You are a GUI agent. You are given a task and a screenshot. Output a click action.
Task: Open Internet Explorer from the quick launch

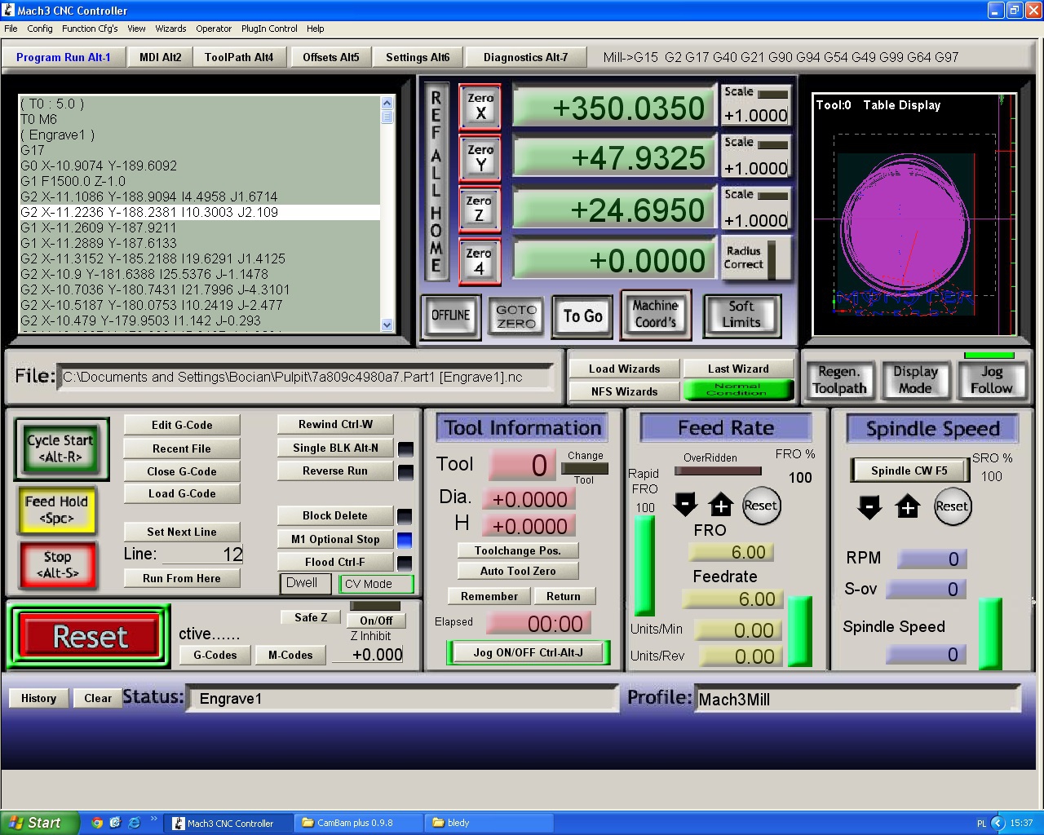coord(134,823)
